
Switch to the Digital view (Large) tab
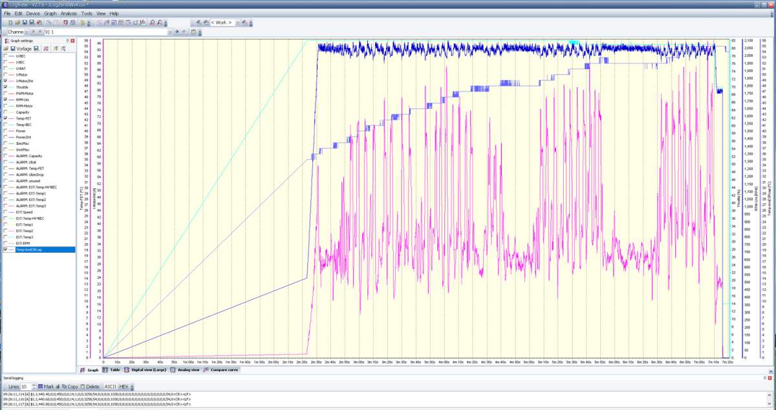pos(145,370)
